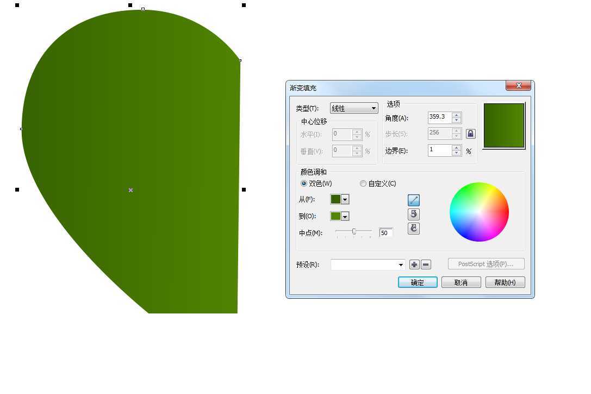Click the 中点 midpoint slider handle
The image size is (591, 394).
[354, 232]
